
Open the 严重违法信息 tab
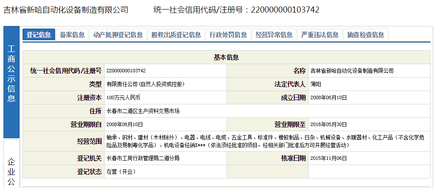pyautogui.click(x=319, y=35)
